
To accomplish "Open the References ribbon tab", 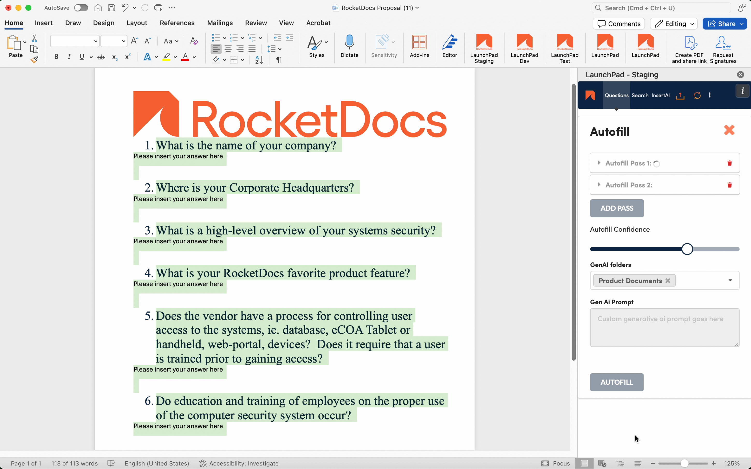I will [x=177, y=23].
